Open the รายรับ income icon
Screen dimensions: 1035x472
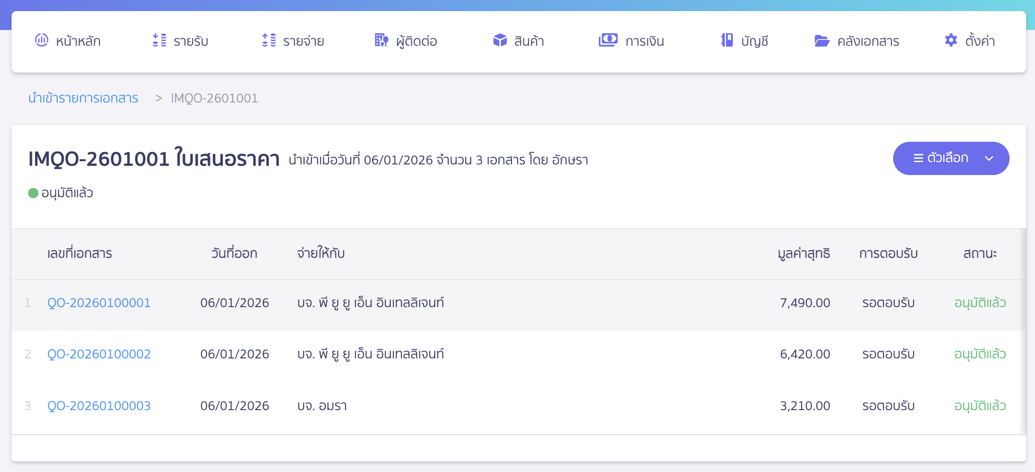[159, 40]
